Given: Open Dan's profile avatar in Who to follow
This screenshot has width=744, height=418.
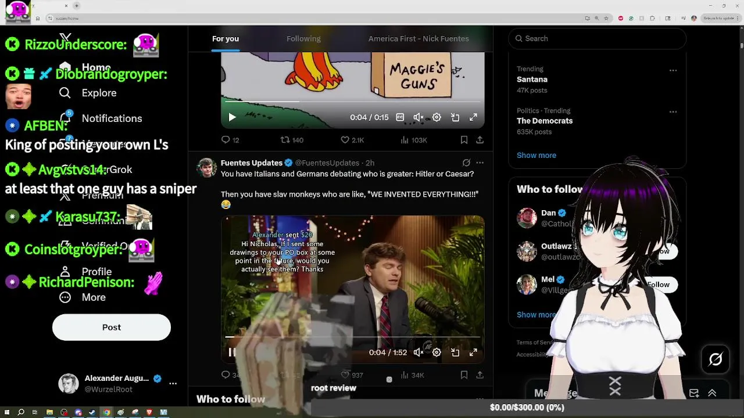Looking at the screenshot, I should click(x=527, y=218).
